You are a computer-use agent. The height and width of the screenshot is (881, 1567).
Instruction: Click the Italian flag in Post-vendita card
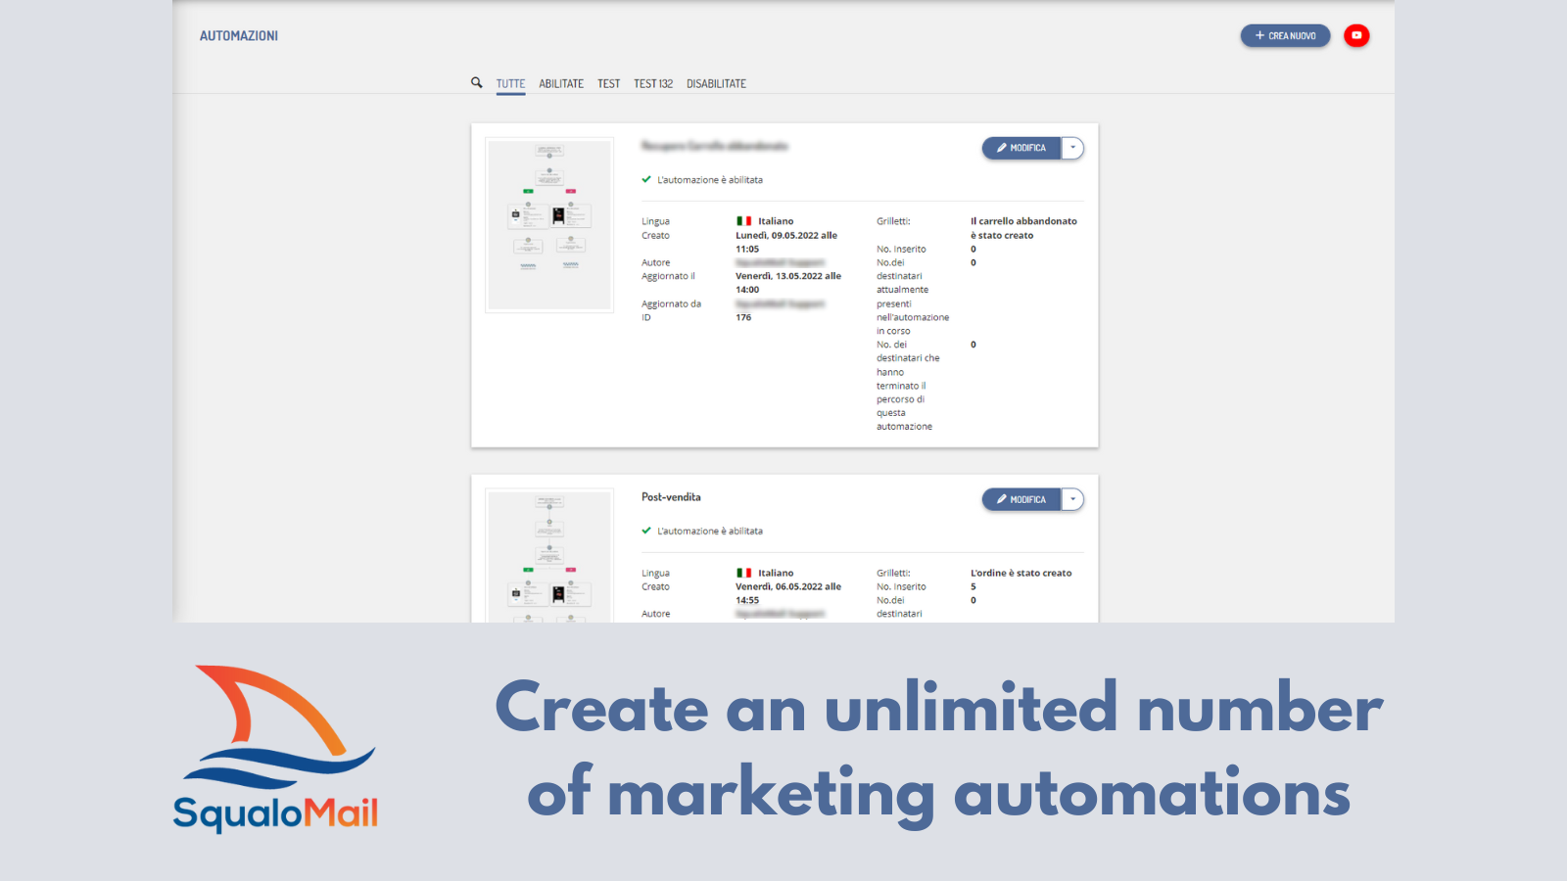pyautogui.click(x=744, y=573)
